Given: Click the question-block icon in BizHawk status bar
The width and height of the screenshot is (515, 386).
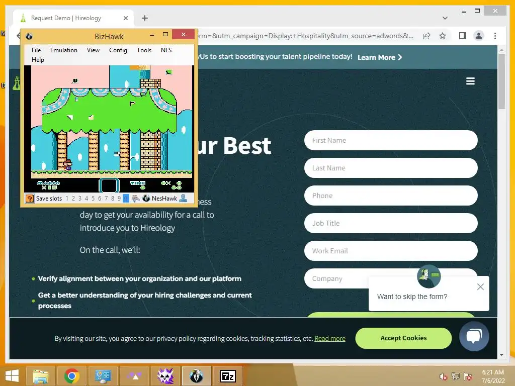Looking at the screenshot, I should click(30, 198).
